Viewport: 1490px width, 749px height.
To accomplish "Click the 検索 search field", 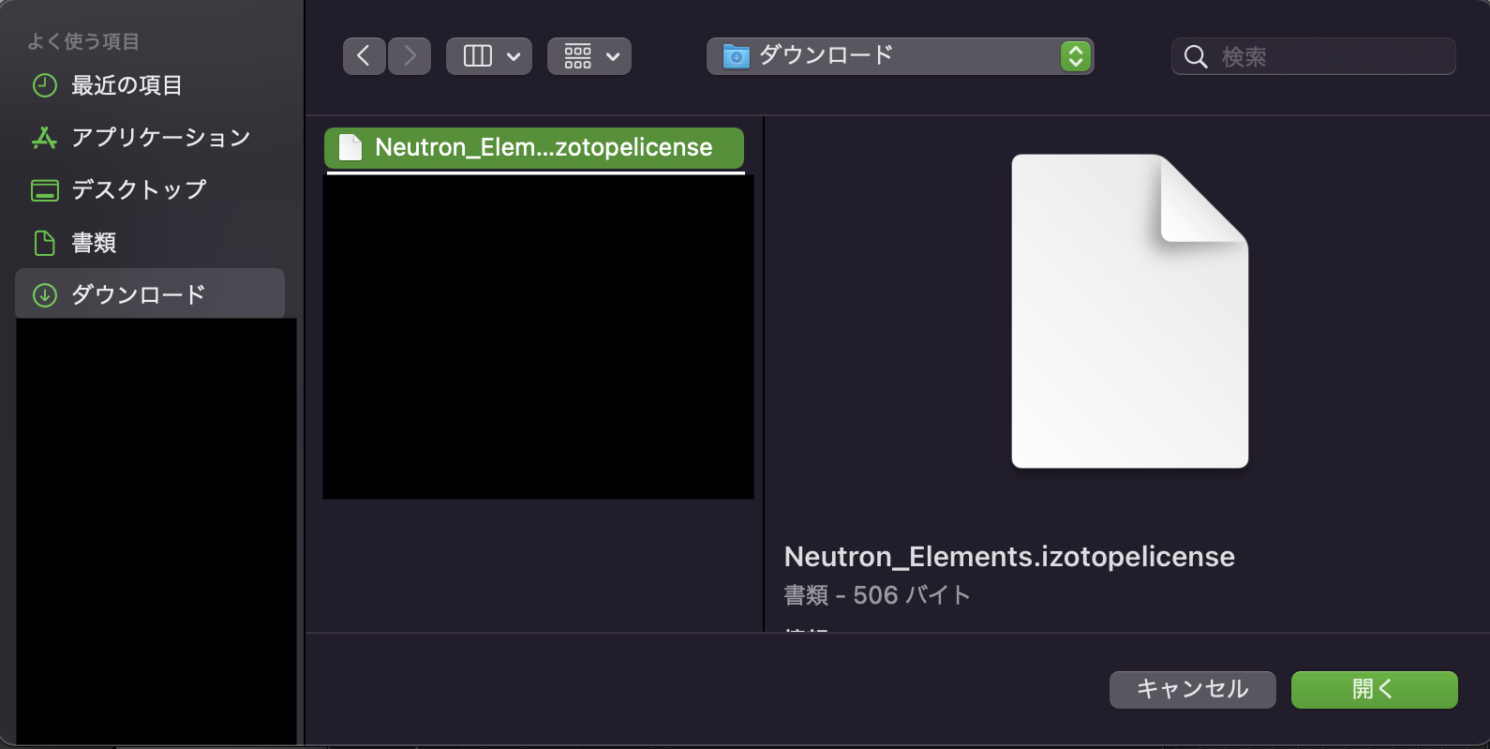I will pos(1314,56).
